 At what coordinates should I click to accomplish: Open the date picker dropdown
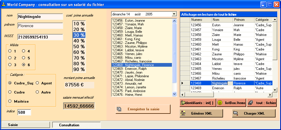174,14
